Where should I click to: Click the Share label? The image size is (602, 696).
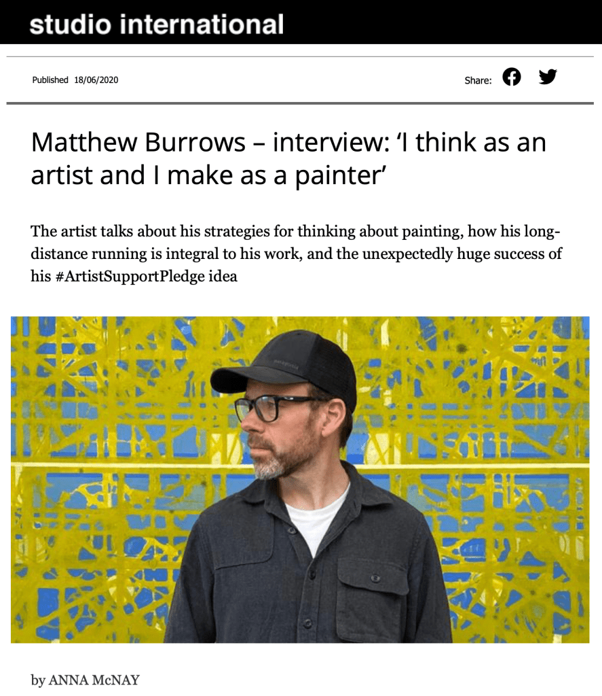click(478, 80)
